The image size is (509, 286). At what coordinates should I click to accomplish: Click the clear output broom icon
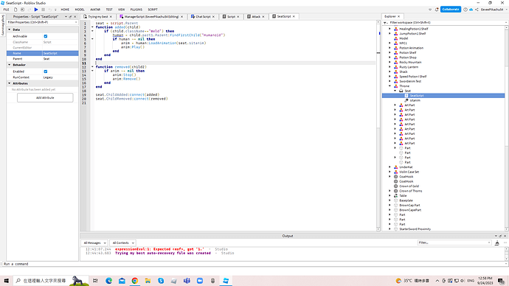point(497,243)
